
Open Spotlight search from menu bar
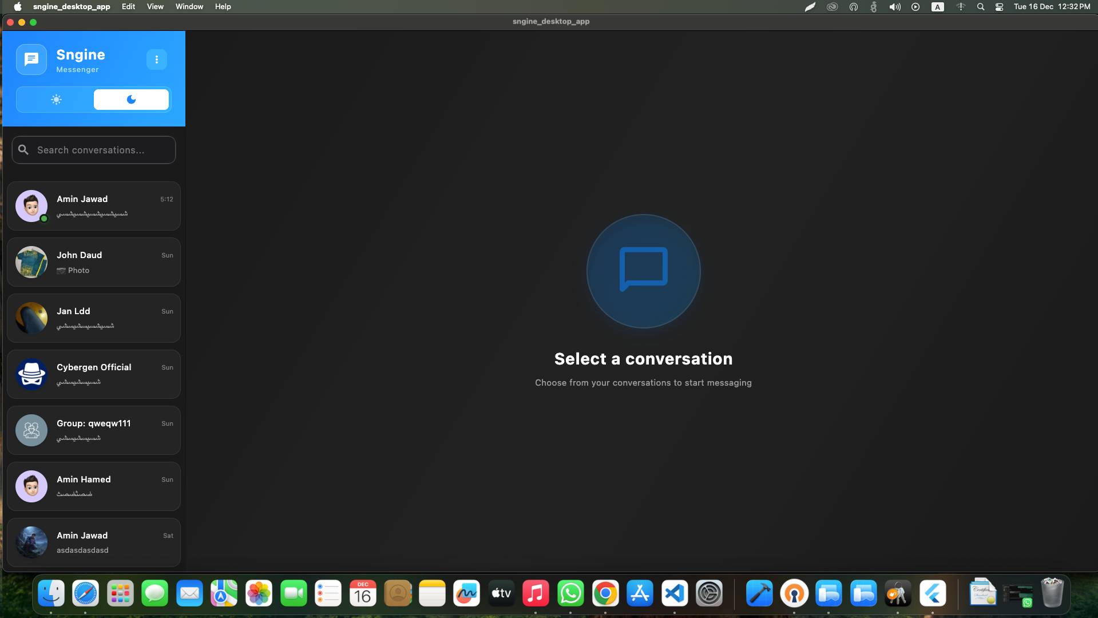(981, 7)
